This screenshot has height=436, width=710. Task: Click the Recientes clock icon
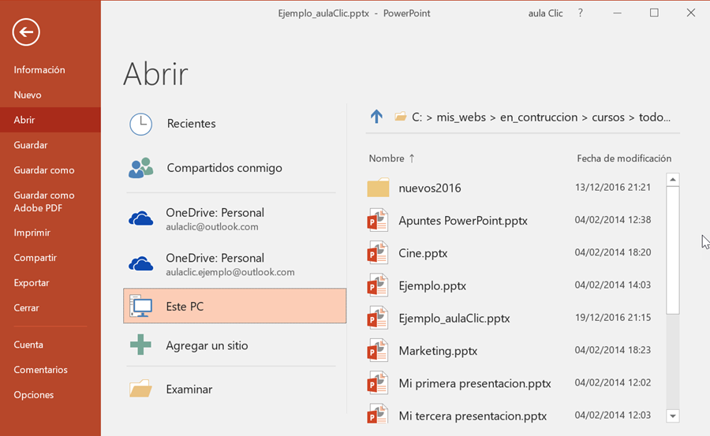pyautogui.click(x=140, y=124)
